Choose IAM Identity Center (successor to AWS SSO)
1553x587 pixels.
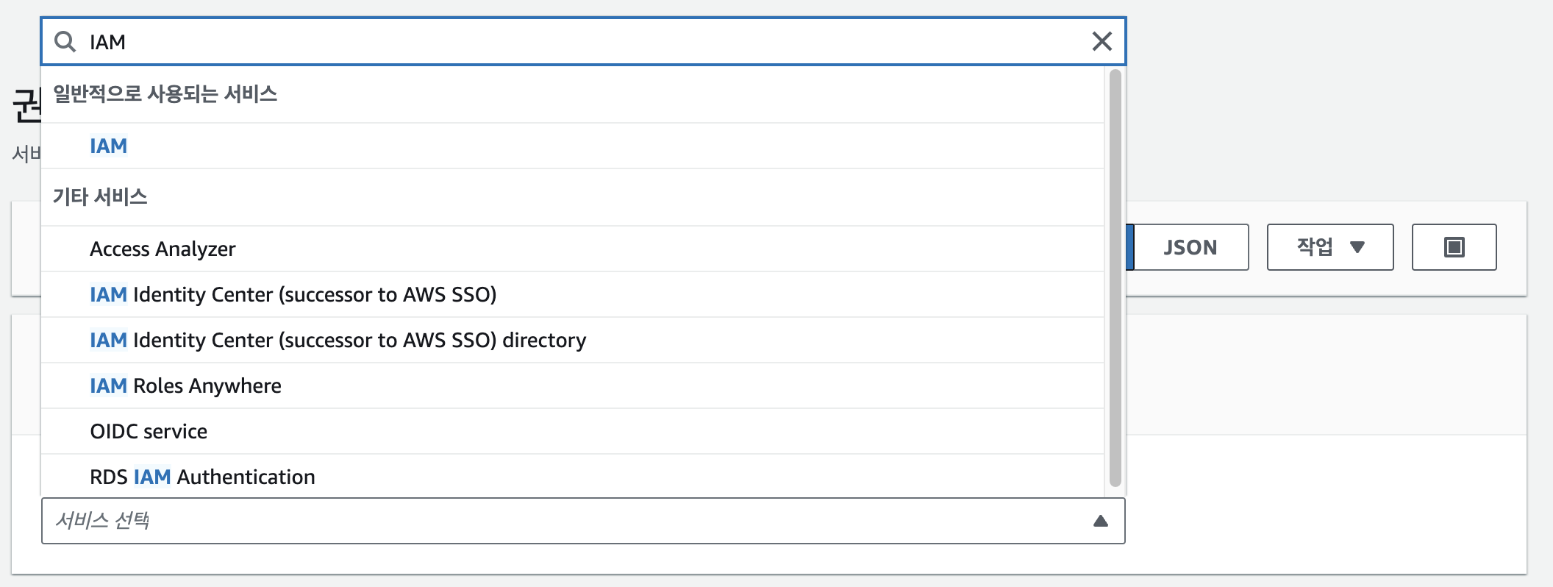click(x=293, y=295)
